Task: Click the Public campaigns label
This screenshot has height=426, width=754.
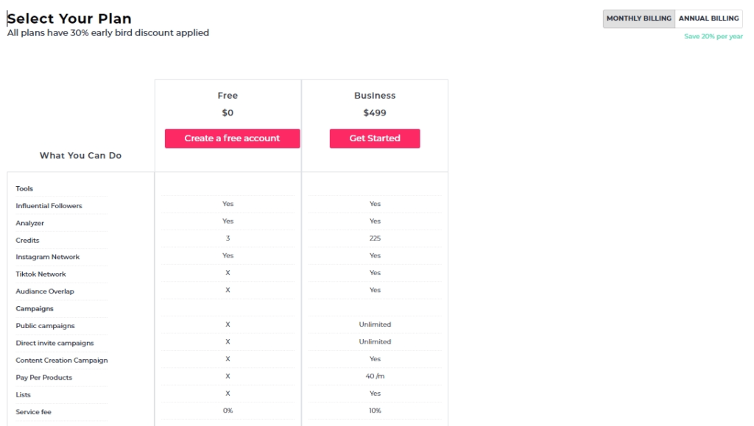Action: [45, 326]
